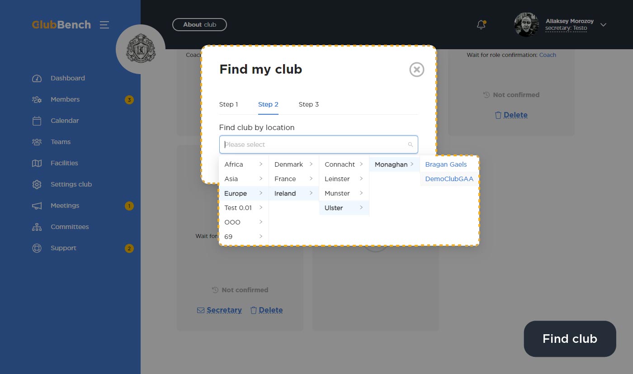Open Settings club gear icon
633x374 pixels.
[x=37, y=185]
